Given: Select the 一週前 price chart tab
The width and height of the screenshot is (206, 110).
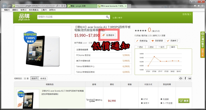Looking at the screenshot, I should (140, 47).
